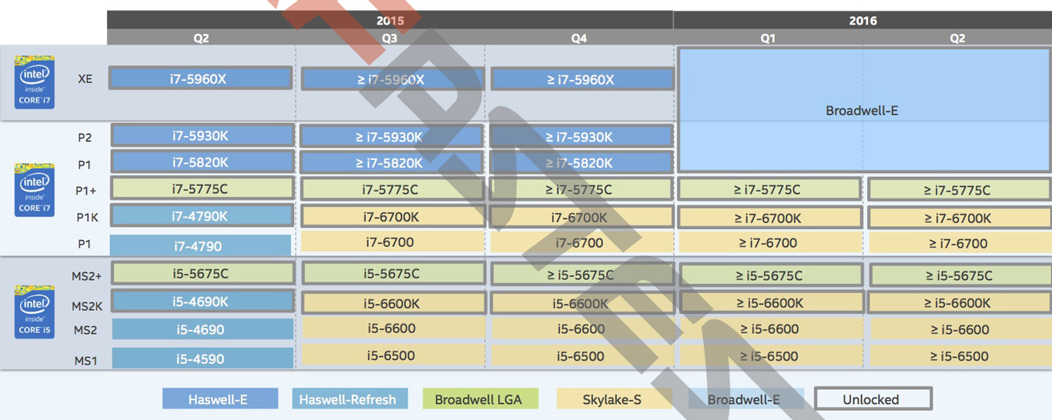Click the i7-6700K cell under Q4
The width and height of the screenshot is (1052, 420).
[581, 217]
